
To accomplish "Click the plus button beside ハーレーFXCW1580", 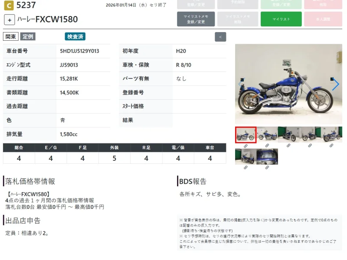I will (x=10, y=20).
